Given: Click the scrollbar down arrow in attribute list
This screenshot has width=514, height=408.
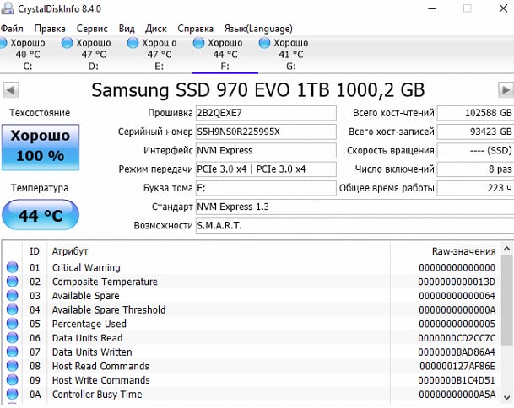Looking at the screenshot, I should click(506, 397).
